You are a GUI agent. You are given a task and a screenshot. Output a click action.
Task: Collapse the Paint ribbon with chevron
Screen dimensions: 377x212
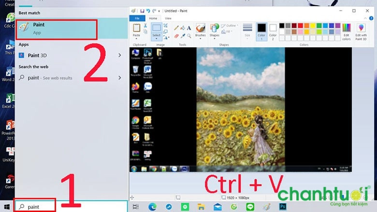[x=365, y=18]
